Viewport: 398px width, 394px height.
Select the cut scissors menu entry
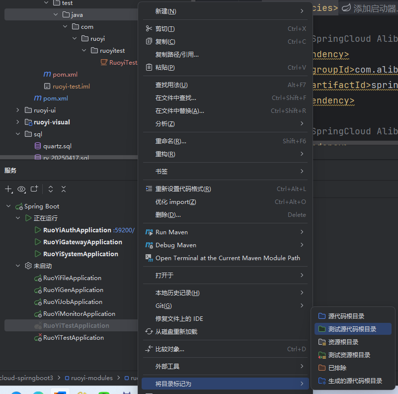(165, 29)
